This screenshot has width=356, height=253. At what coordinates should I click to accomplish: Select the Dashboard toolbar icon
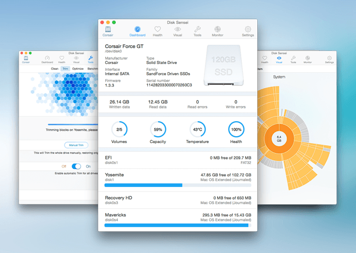[x=137, y=29]
